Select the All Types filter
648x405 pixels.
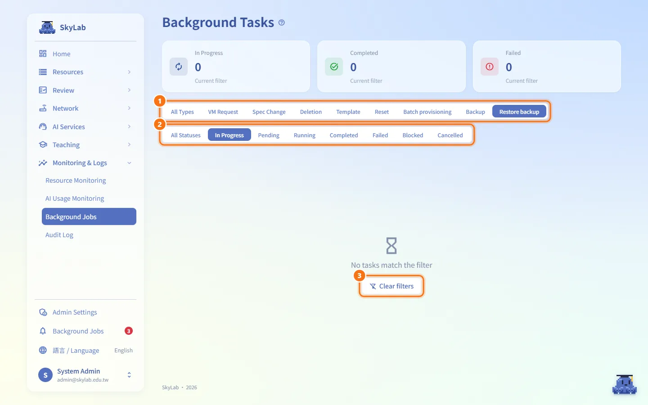[182, 112]
